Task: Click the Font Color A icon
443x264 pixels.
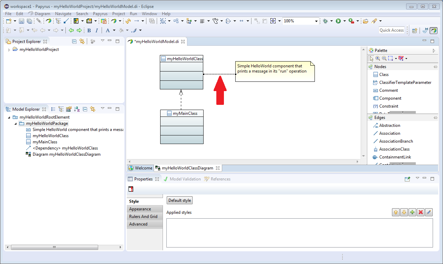Action: (108, 30)
